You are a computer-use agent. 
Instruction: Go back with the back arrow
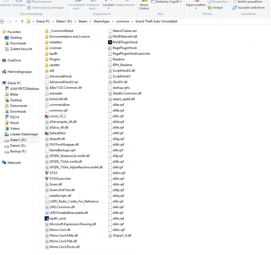[2, 21]
